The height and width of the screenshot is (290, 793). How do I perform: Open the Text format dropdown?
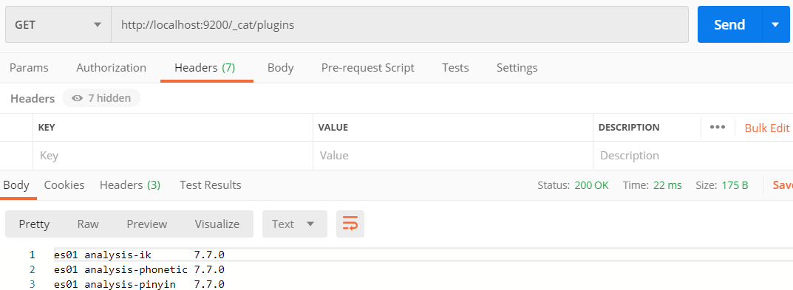click(x=294, y=224)
